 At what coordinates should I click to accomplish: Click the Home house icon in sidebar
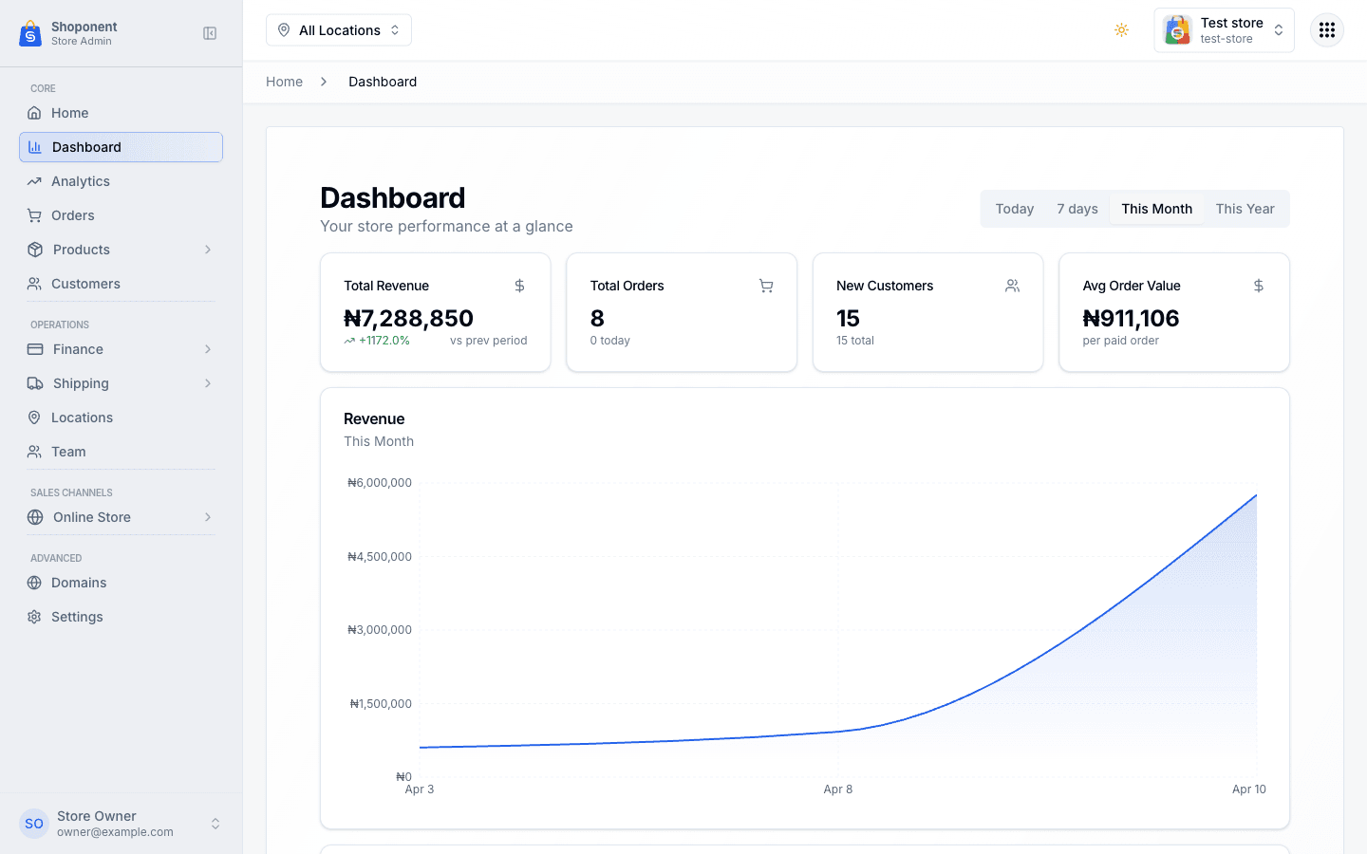pos(34,113)
